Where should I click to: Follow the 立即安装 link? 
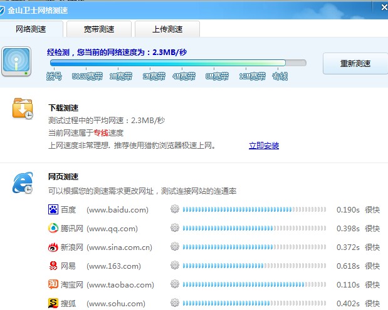264,146
